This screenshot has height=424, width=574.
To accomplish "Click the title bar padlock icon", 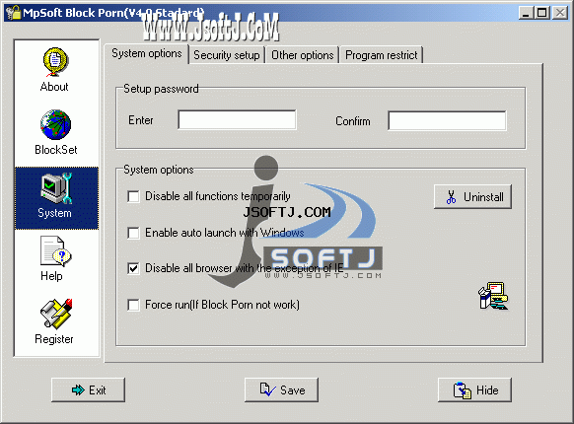I will 13,13.
